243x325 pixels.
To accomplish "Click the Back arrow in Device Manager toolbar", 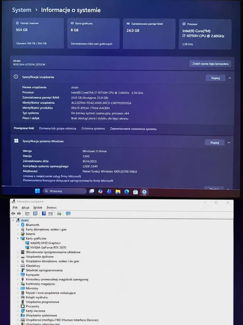I will (13, 214).
